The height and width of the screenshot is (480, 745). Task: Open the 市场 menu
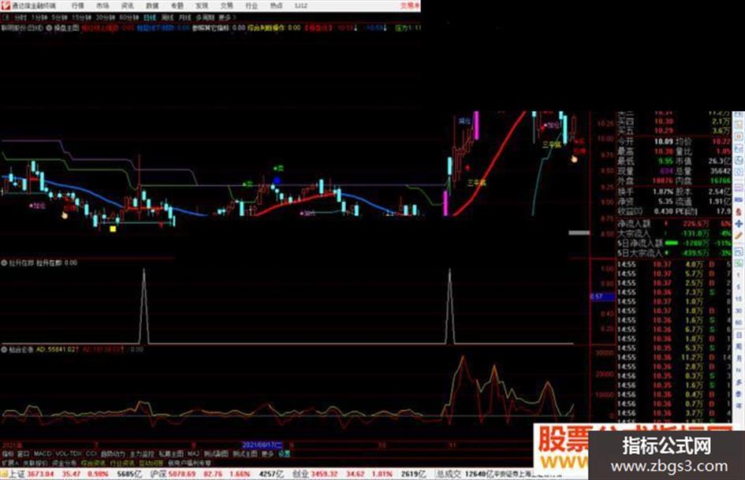102,6
